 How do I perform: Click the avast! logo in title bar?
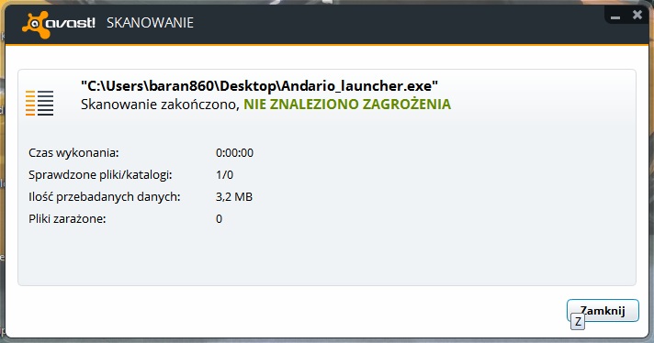pyautogui.click(x=59, y=24)
